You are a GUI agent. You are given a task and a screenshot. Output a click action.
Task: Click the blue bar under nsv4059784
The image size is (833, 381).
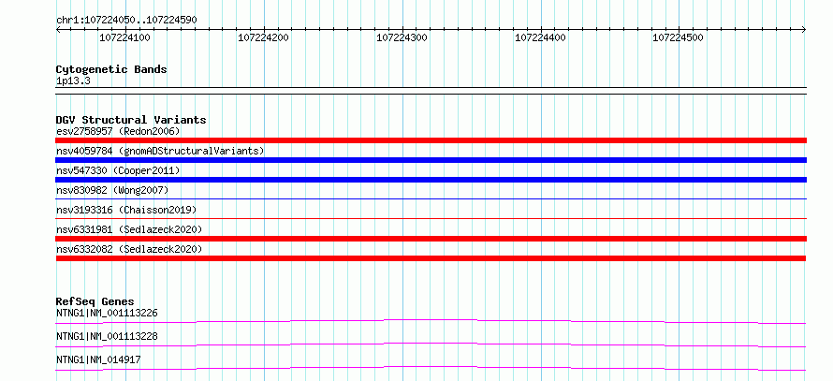(431, 160)
